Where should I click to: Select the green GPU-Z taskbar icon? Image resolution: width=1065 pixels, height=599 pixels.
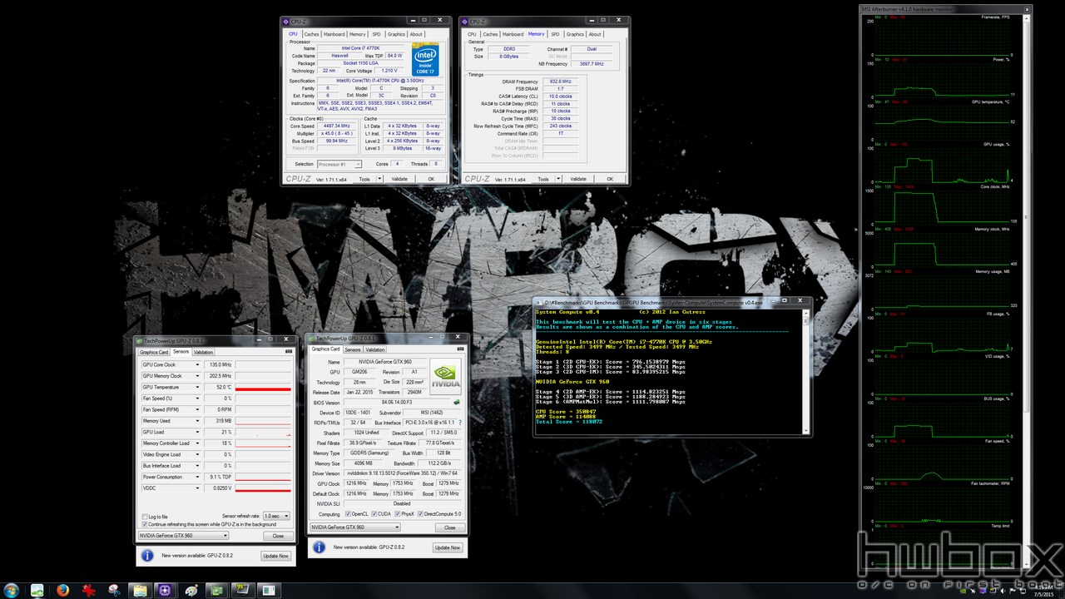[x=216, y=591]
